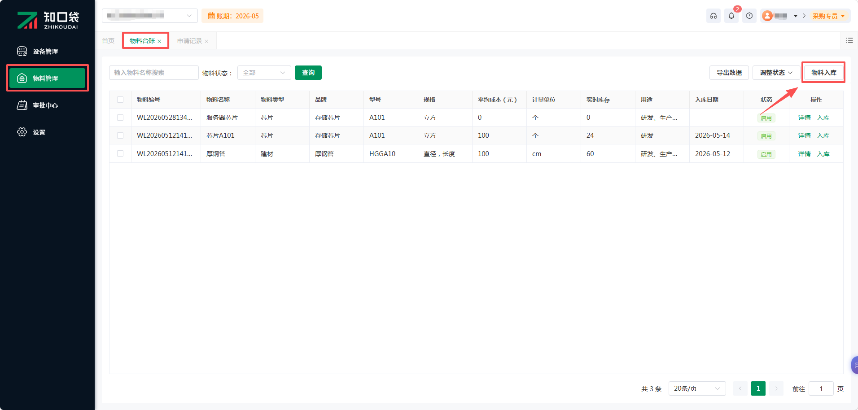858x410 pixels.
Task: Click 入库 for 芯片A101
Action: [x=823, y=135]
